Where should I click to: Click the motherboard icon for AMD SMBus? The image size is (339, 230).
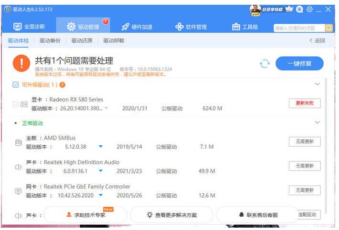click(18, 142)
